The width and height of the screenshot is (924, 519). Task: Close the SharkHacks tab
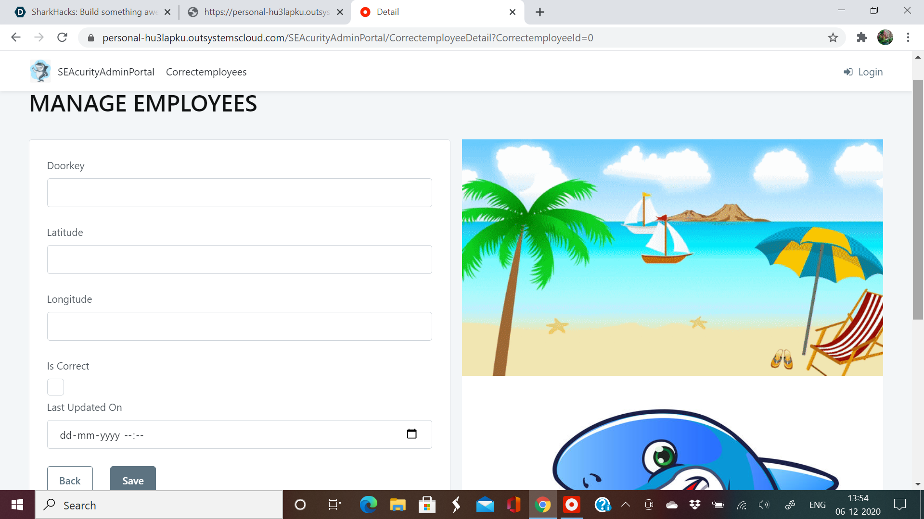point(167,12)
